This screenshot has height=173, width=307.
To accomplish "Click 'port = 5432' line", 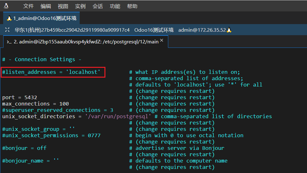I will [x=20, y=97].
